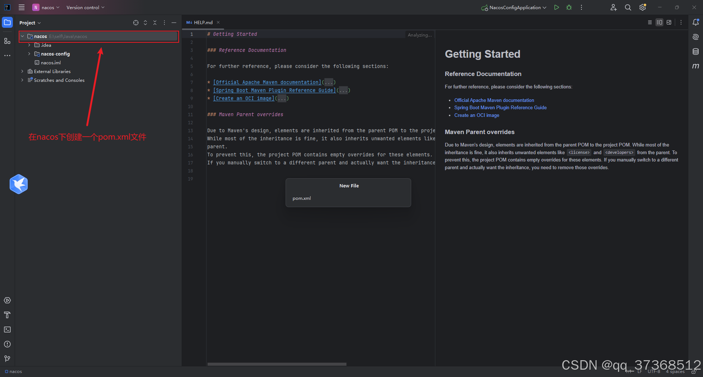Click the UTF-8 encoding indicator
The height and width of the screenshot is (377, 703).
tap(654, 372)
